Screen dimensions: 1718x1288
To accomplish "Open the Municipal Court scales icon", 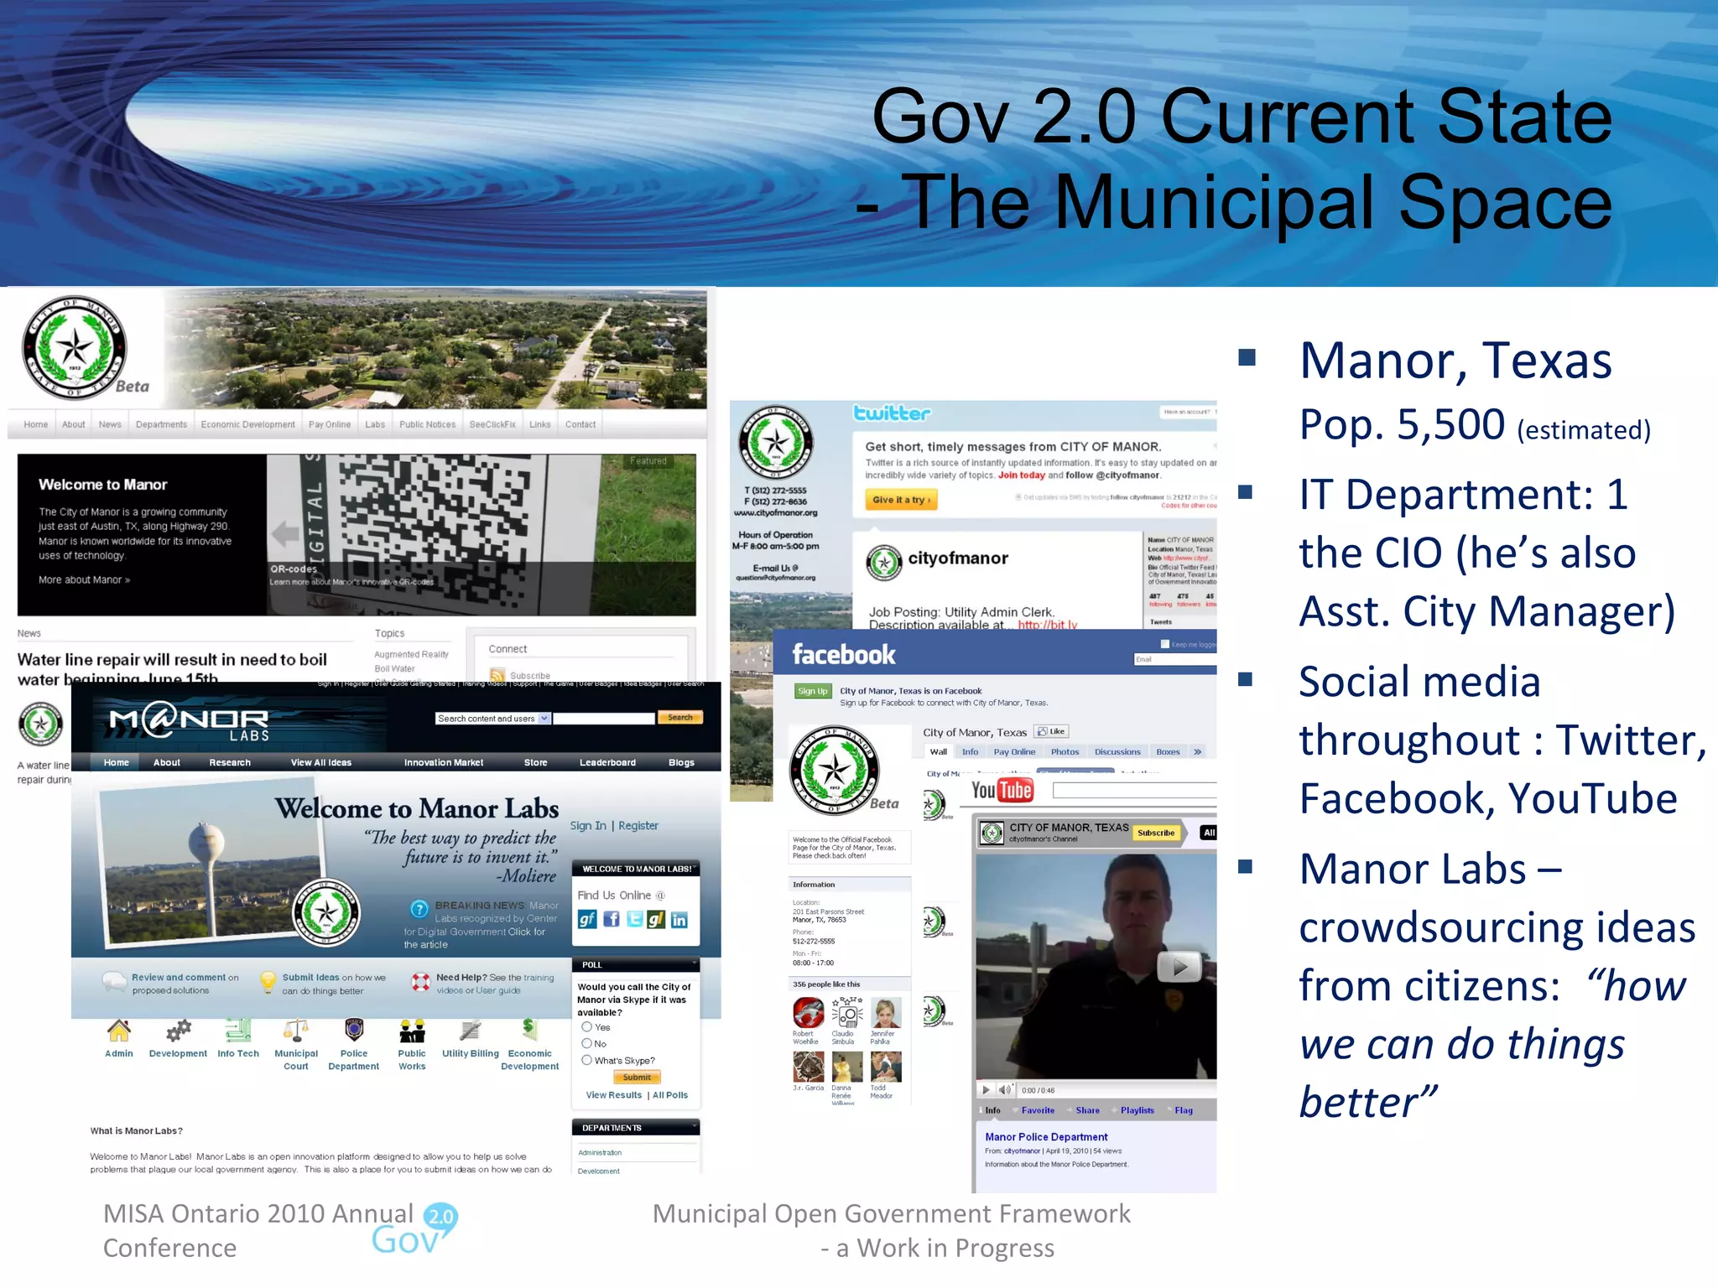I will 296,1031.
